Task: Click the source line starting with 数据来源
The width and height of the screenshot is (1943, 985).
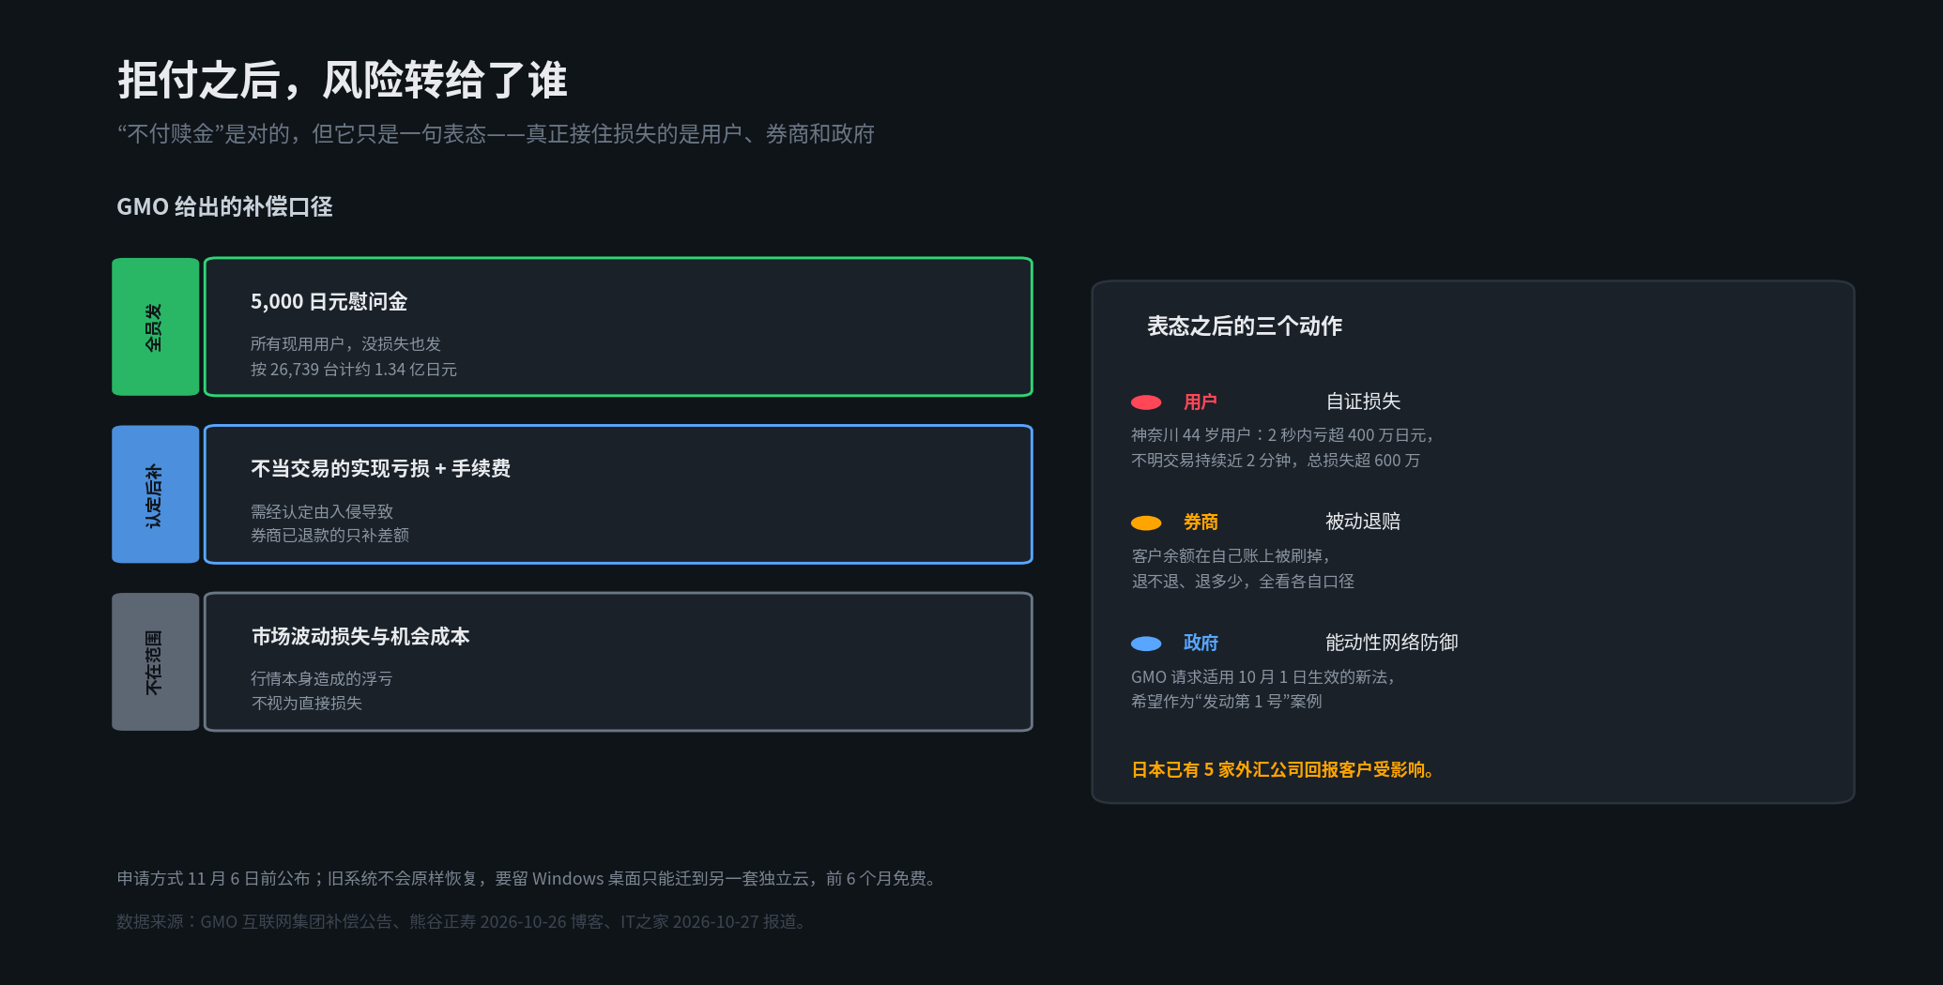Action: tap(462, 922)
